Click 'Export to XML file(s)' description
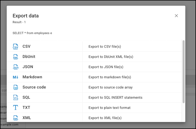 105,118
